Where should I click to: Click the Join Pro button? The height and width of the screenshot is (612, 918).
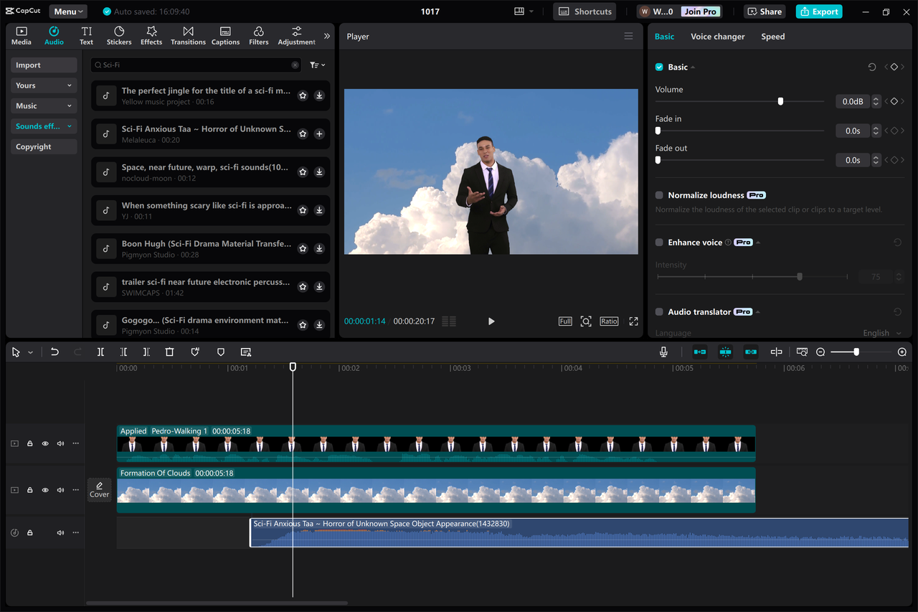click(x=699, y=11)
